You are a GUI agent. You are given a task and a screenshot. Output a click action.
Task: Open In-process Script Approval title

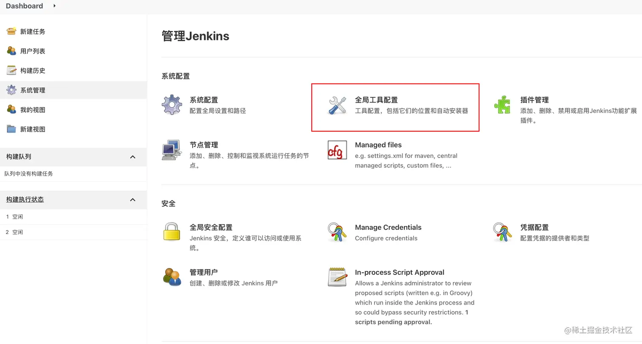coord(400,272)
